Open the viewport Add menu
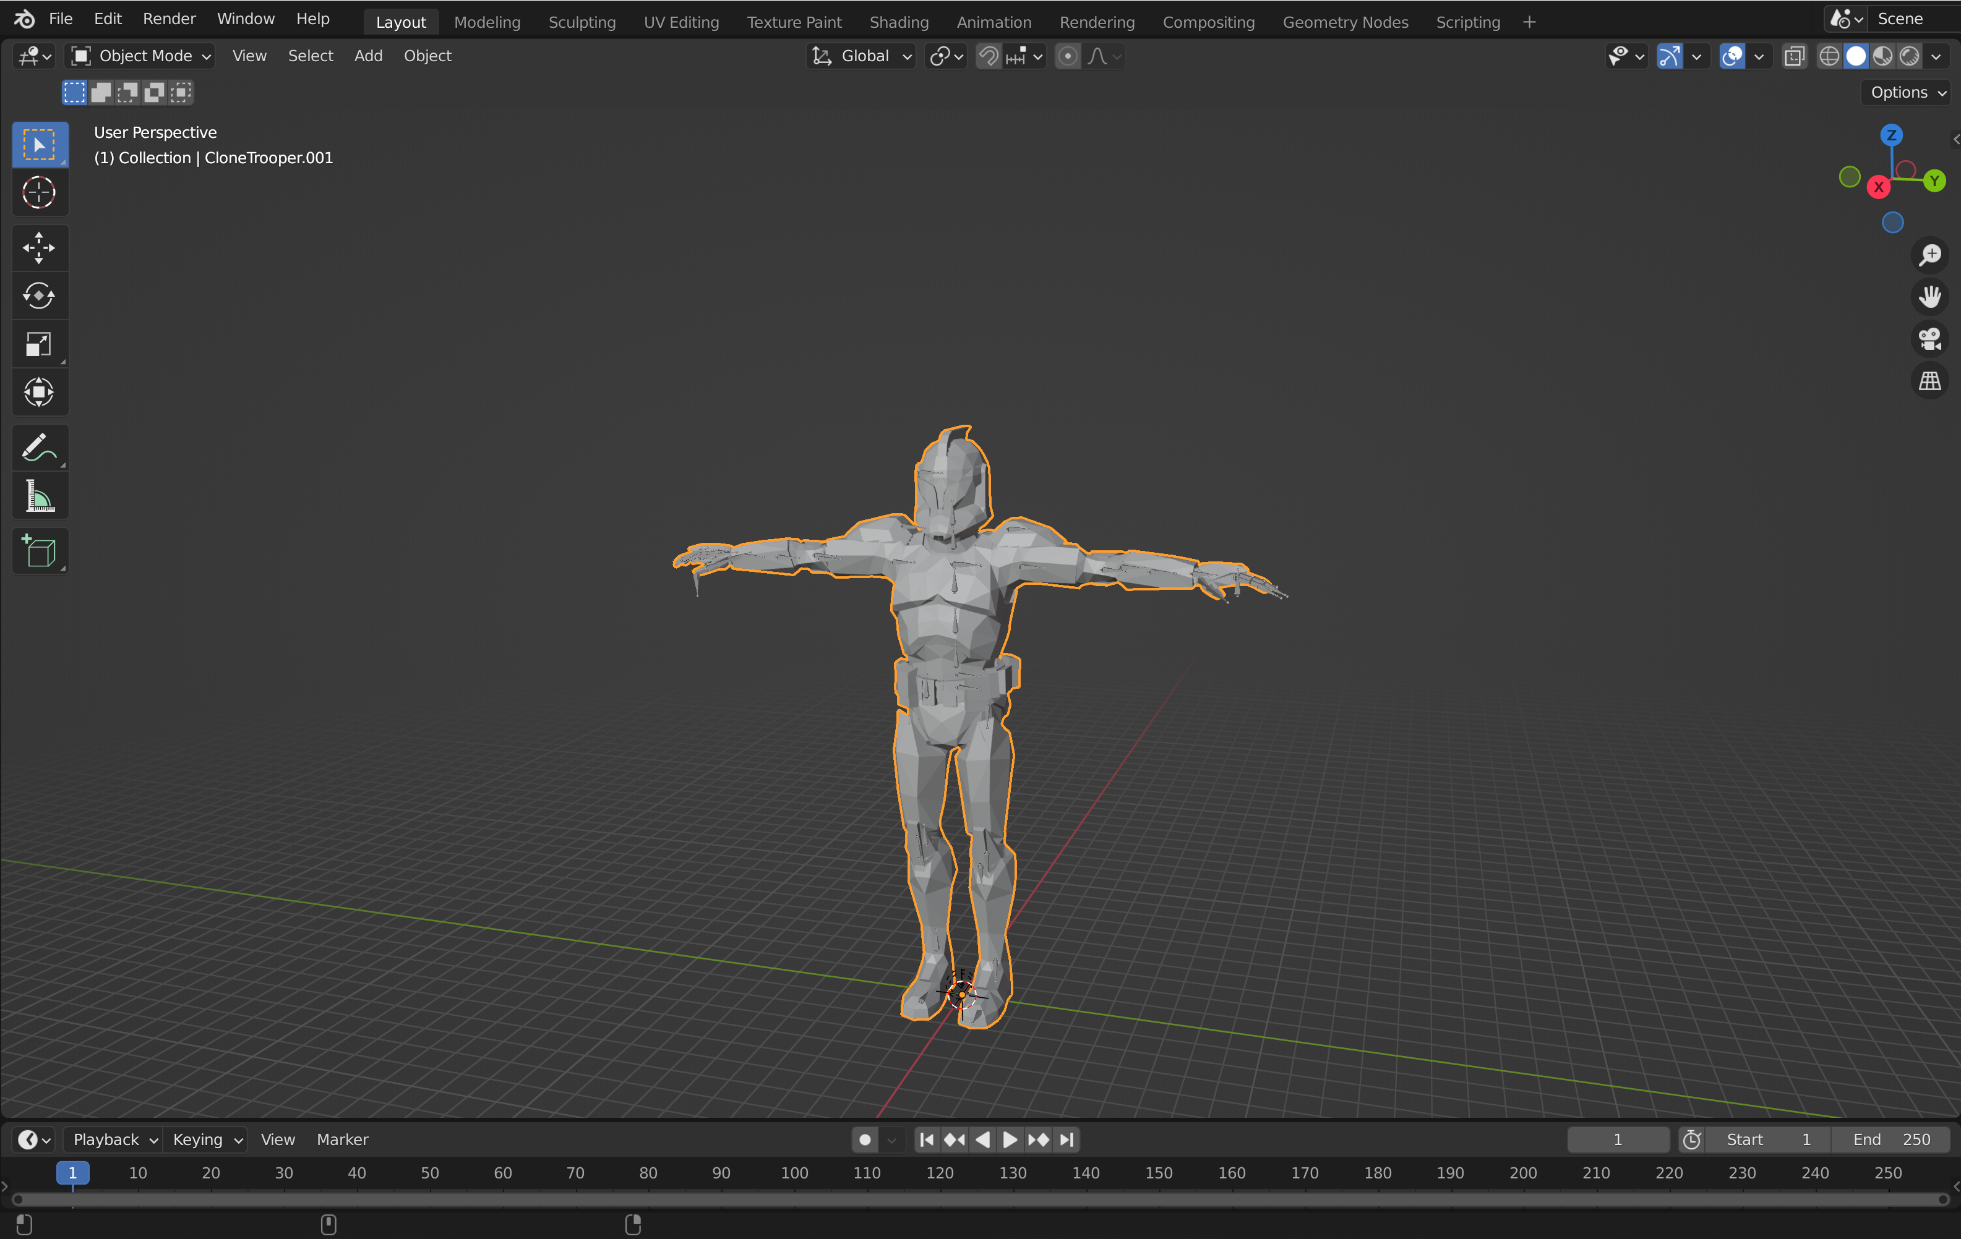Viewport: 1961px width, 1239px height. (x=368, y=56)
